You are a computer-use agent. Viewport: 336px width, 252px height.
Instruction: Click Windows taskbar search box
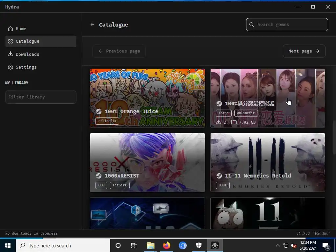tap(63, 245)
